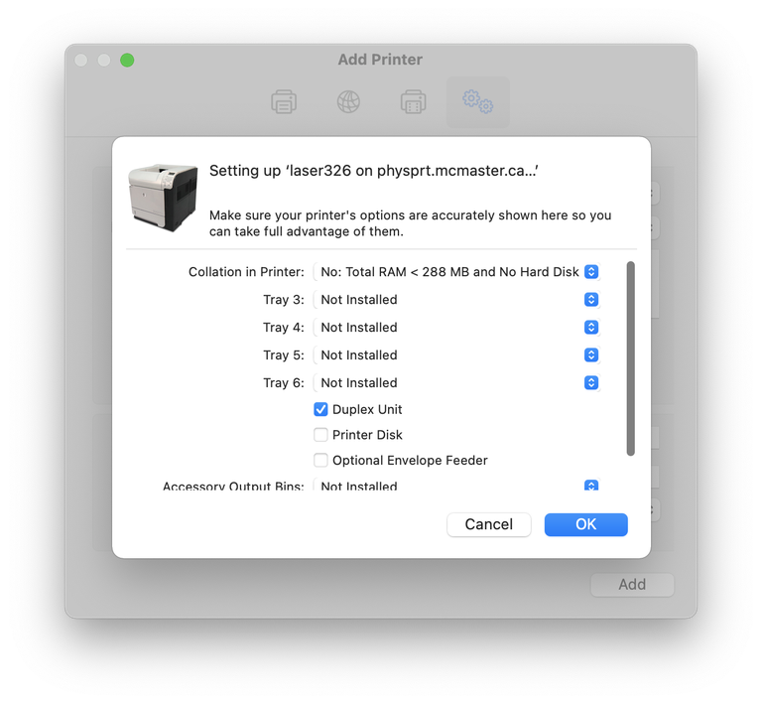Screen dimensions: 762x704
Task: Click the dimmed Add button
Action: (x=632, y=585)
